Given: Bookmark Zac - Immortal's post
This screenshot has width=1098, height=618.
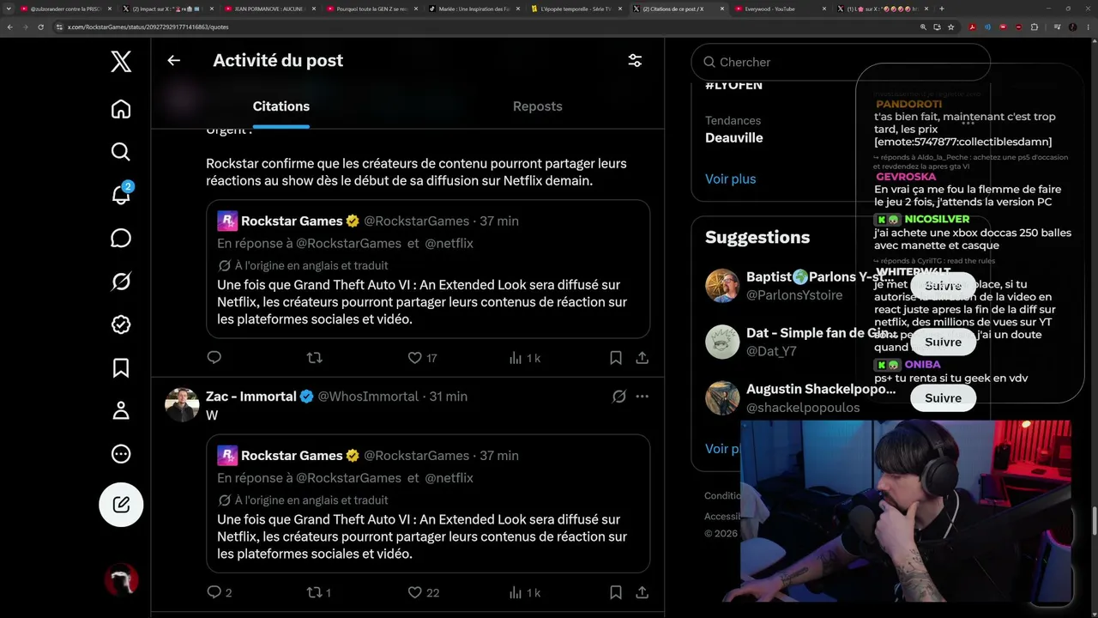Looking at the screenshot, I should point(615,592).
